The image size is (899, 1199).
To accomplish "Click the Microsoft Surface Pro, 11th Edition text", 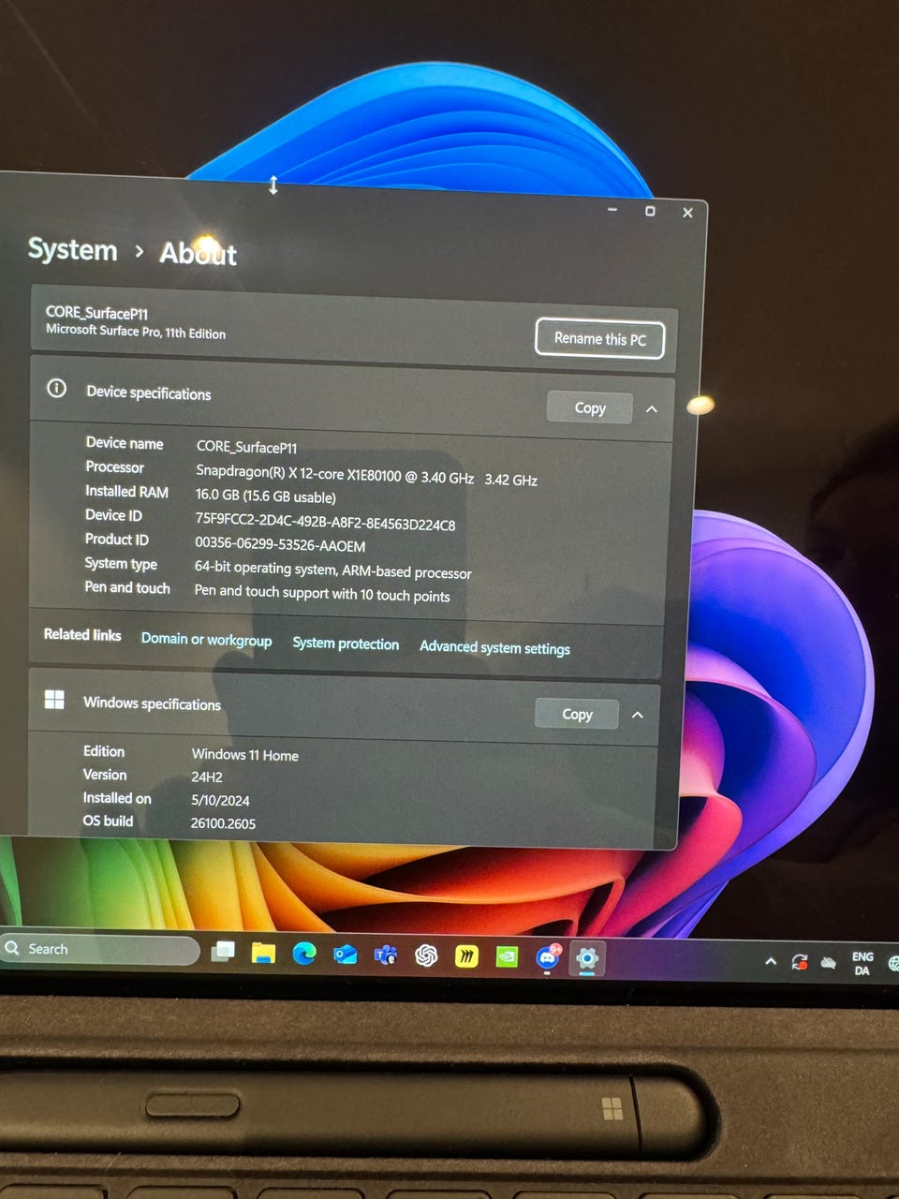I will (x=136, y=332).
